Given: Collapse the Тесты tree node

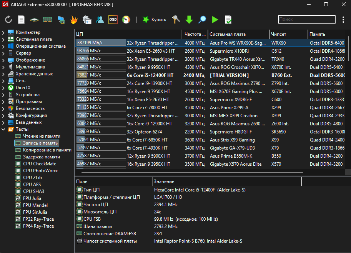Looking at the screenshot, I should click(x=3, y=129).
